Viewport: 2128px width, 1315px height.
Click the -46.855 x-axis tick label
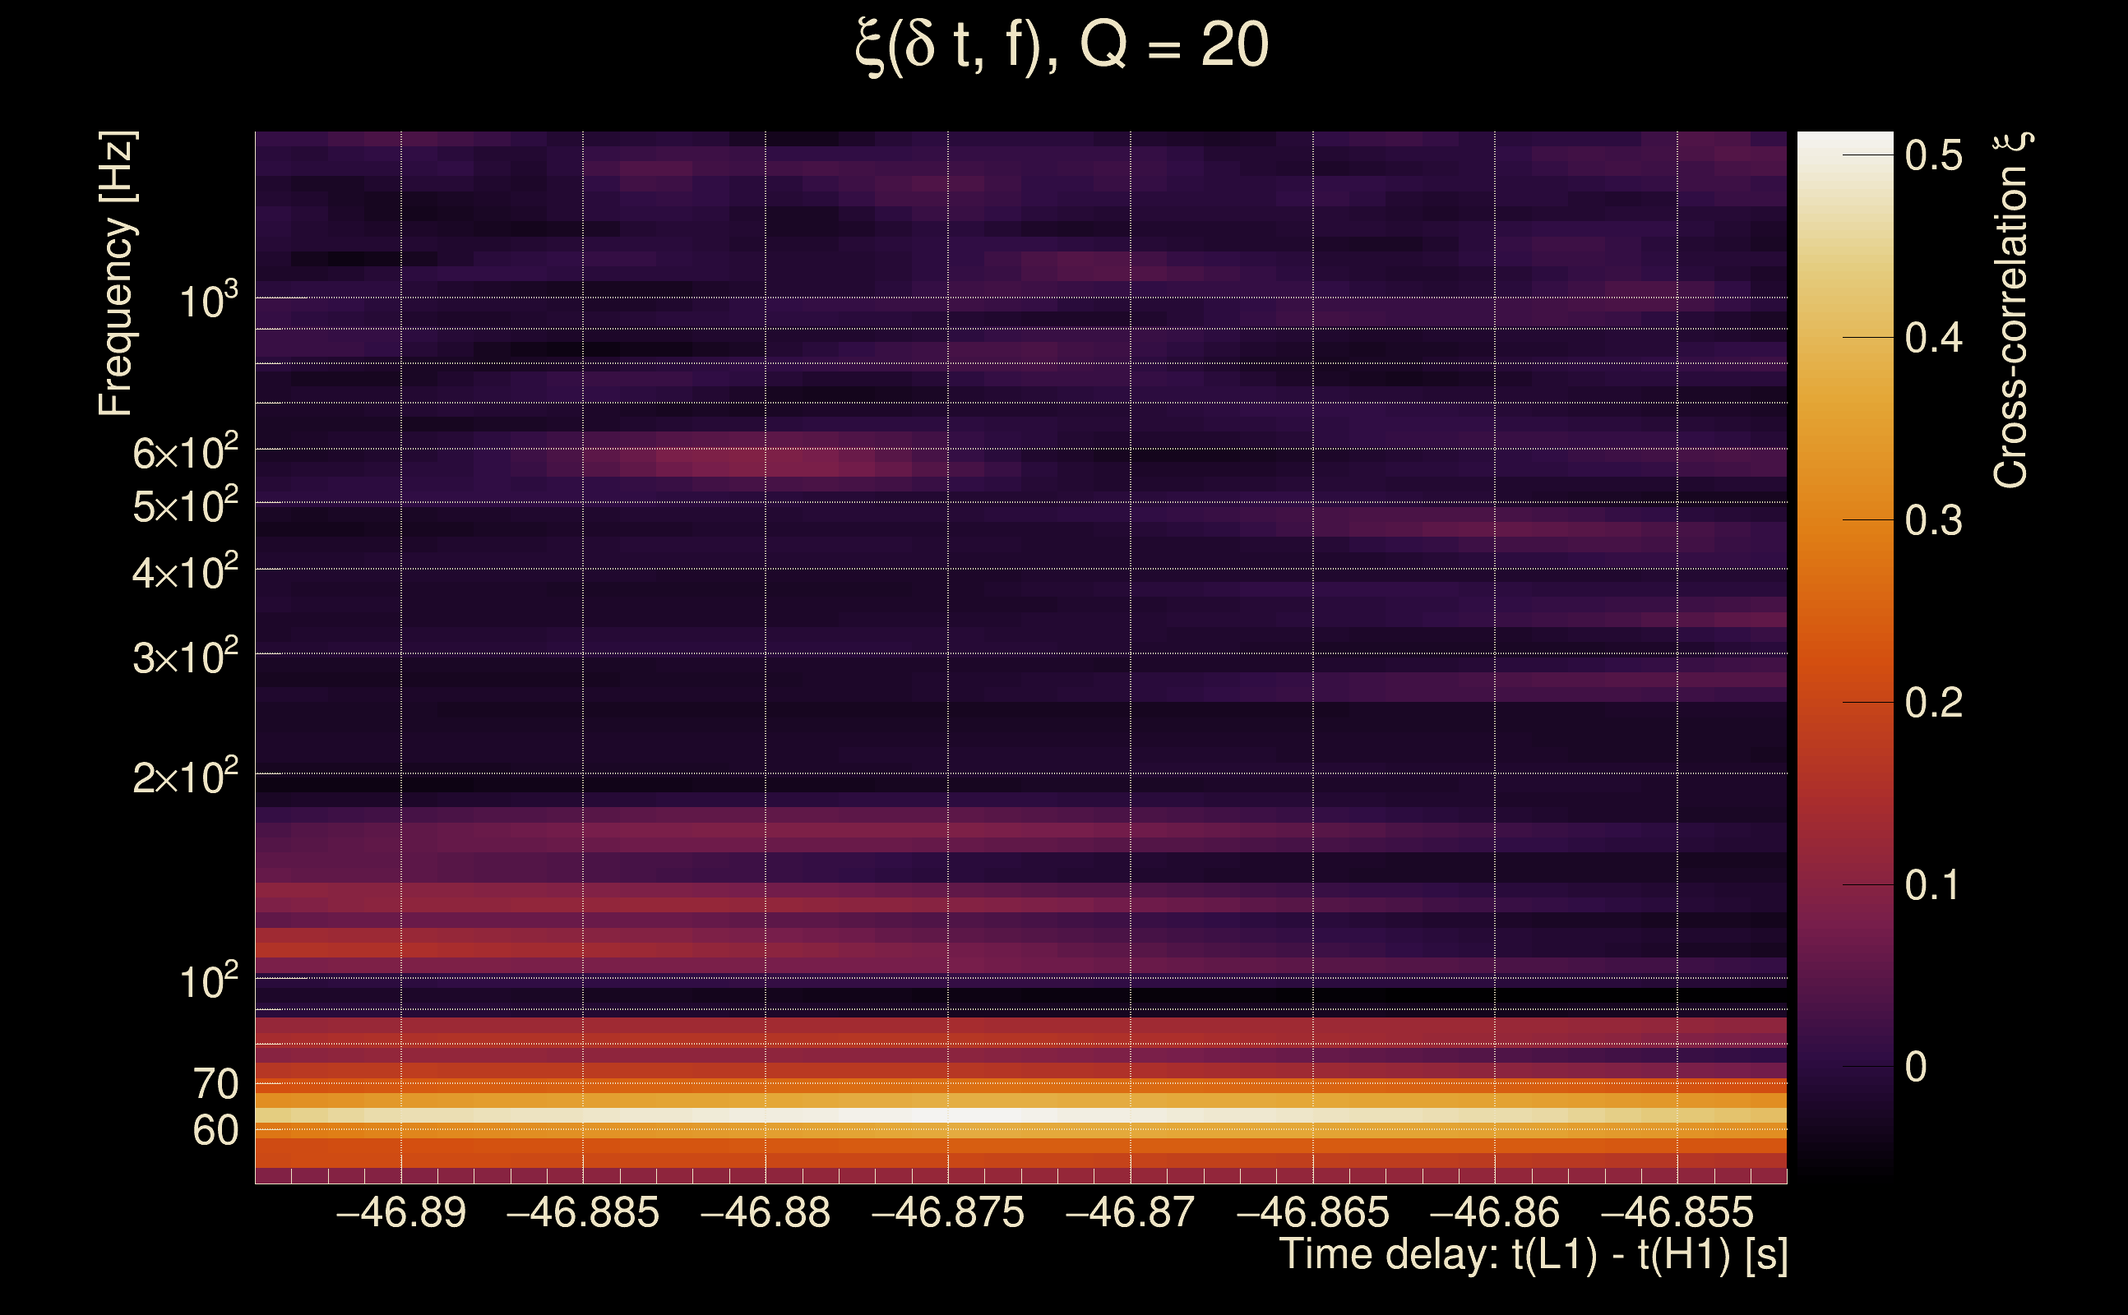[1677, 1212]
